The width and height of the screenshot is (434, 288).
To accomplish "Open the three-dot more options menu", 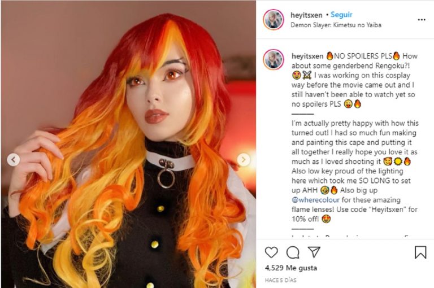I will point(421,20).
